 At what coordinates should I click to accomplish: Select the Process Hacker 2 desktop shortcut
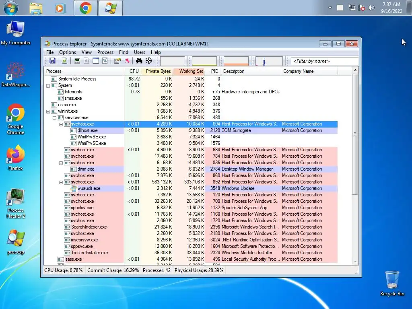[x=16, y=203]
